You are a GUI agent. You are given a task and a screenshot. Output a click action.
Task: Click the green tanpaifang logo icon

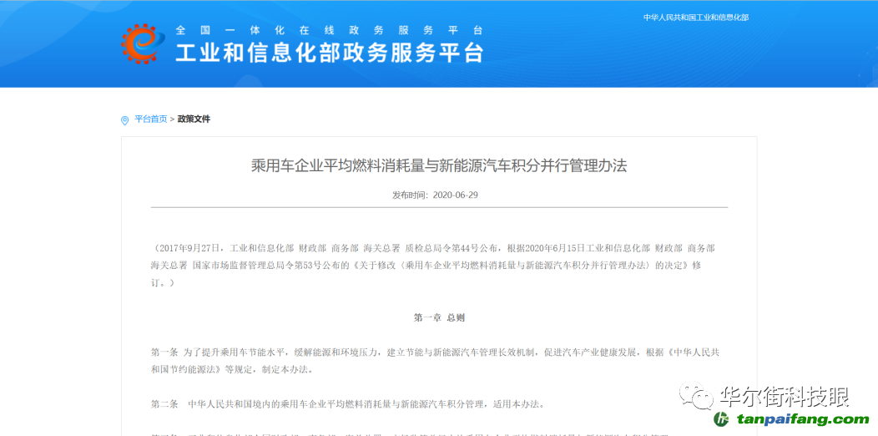pos(721,419)
